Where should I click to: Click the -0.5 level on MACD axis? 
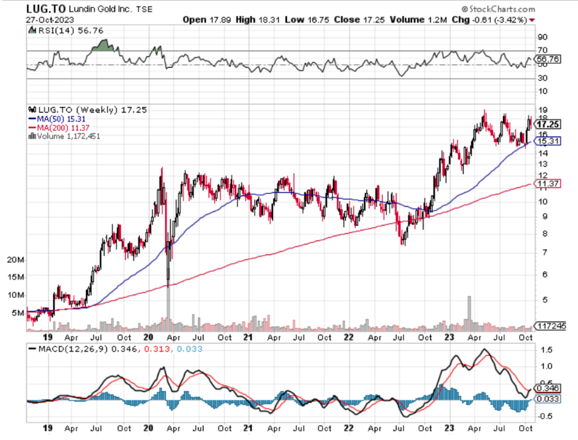[546, 416]
